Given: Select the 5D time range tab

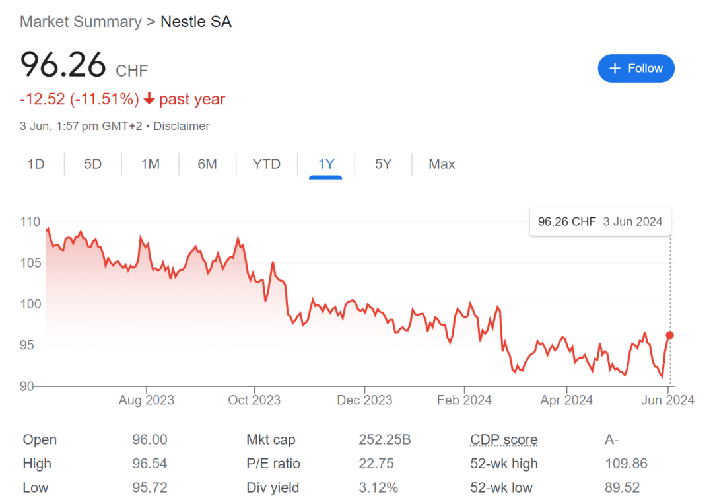Looking at the screenshot, I should (93, 164).
